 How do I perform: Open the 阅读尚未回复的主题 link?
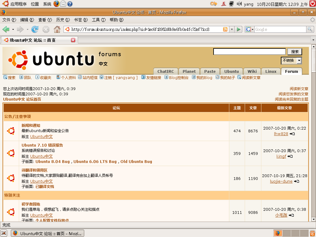292,99
